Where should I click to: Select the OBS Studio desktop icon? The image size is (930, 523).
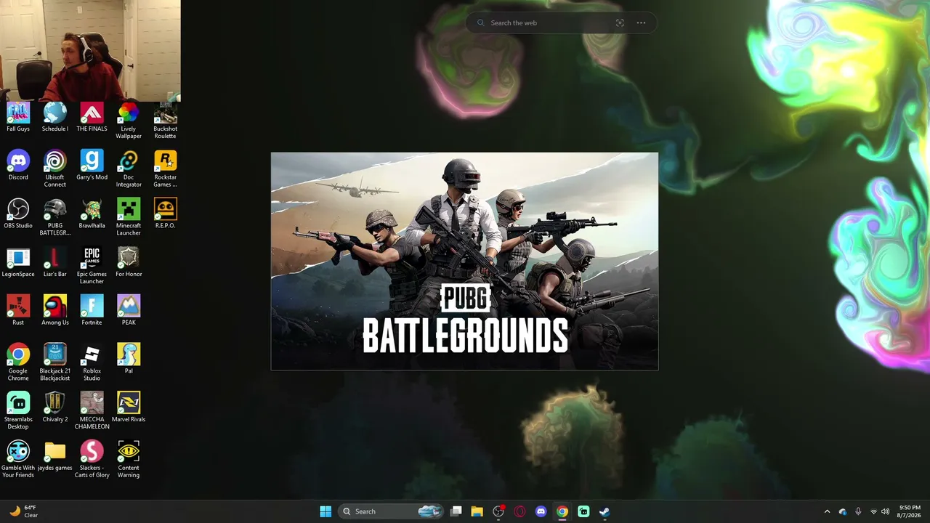tap(18, 214)
